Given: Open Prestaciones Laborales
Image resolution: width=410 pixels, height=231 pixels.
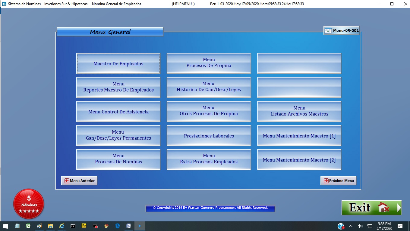Looking at the screenshot, I should (209, 136).
